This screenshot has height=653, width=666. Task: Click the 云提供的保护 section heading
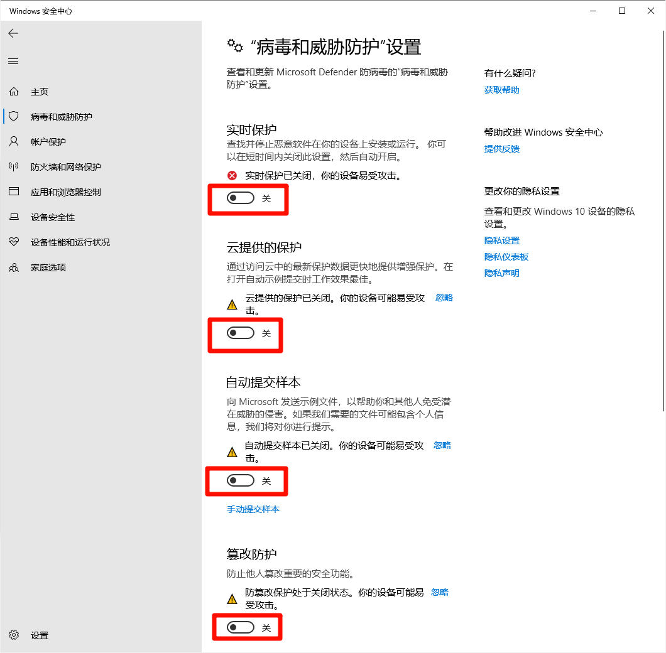pos(264,247)
